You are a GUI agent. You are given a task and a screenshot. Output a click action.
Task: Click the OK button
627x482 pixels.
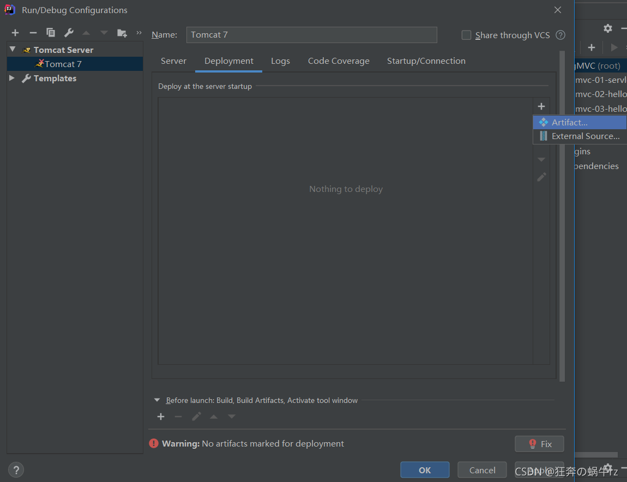[425, 470]
